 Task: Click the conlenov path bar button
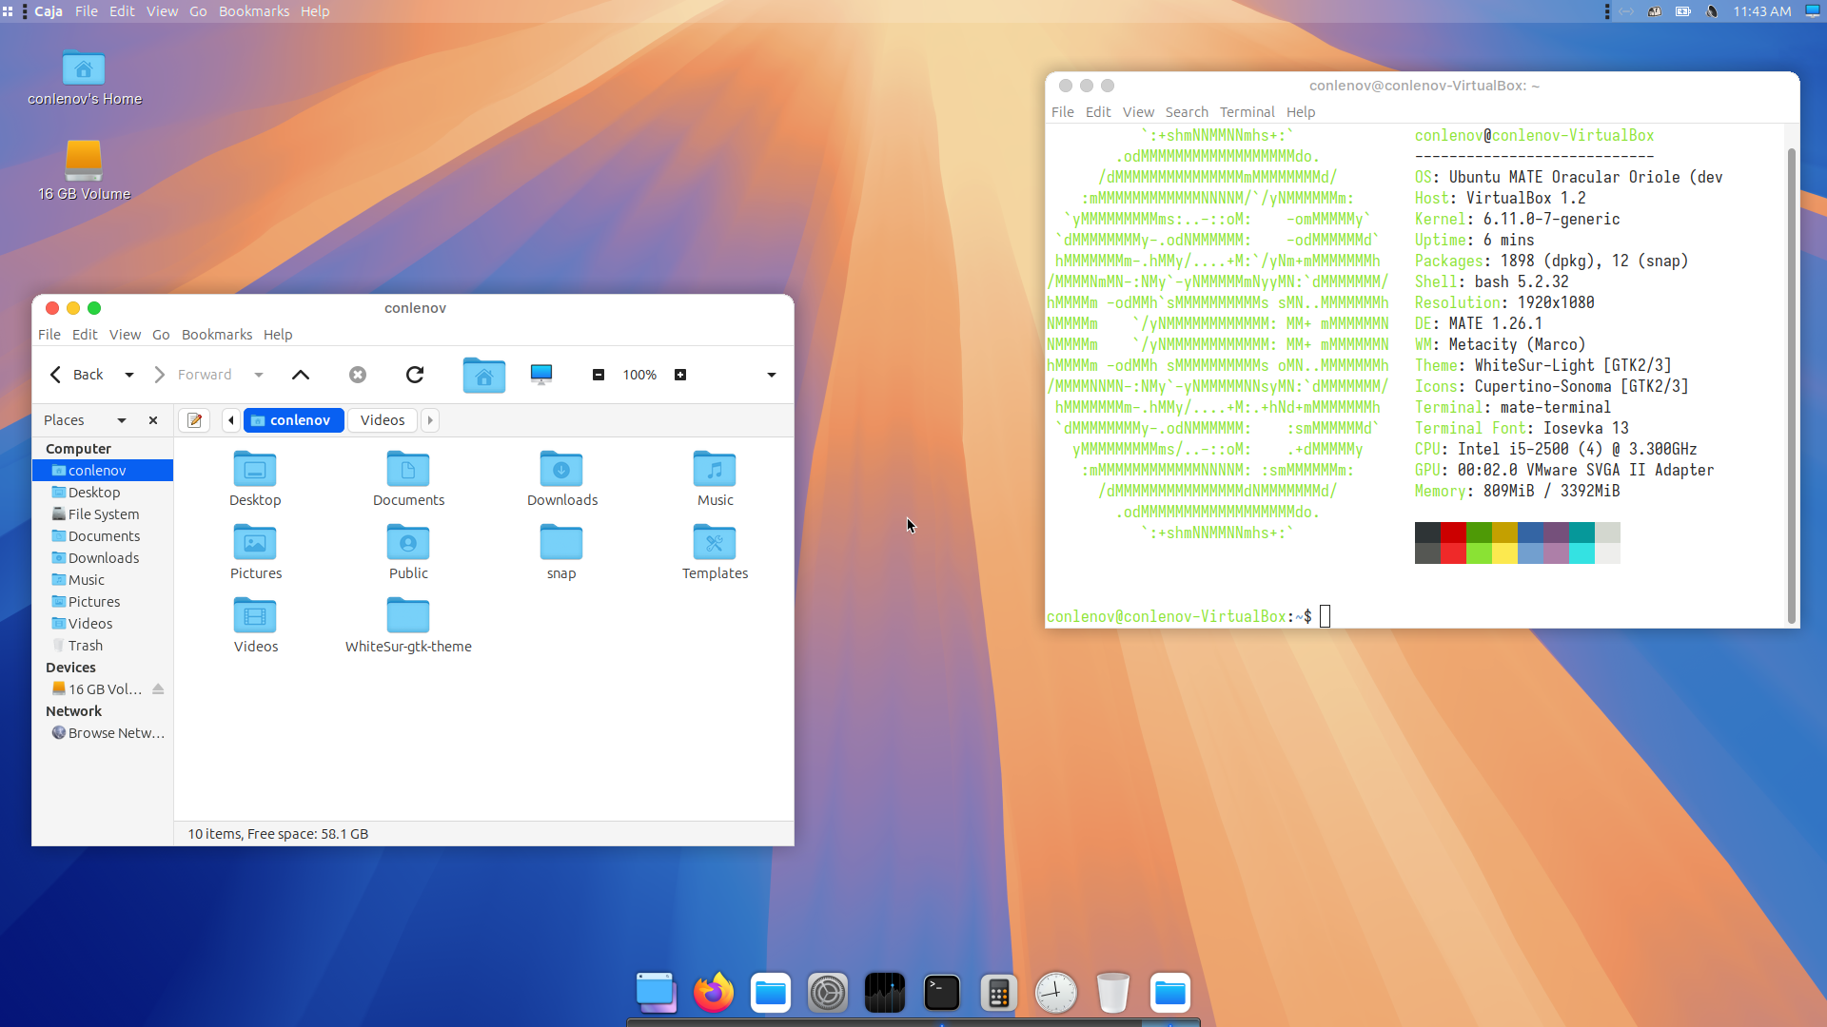tap(294, 420)
